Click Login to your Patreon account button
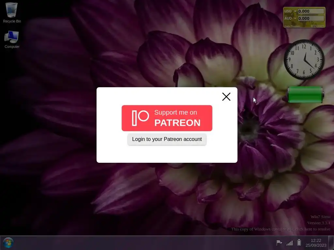This screenshot has width=334, height=250. 167,139
